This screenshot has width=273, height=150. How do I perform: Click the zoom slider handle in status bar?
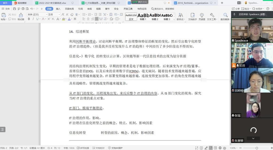click(257, 148)
